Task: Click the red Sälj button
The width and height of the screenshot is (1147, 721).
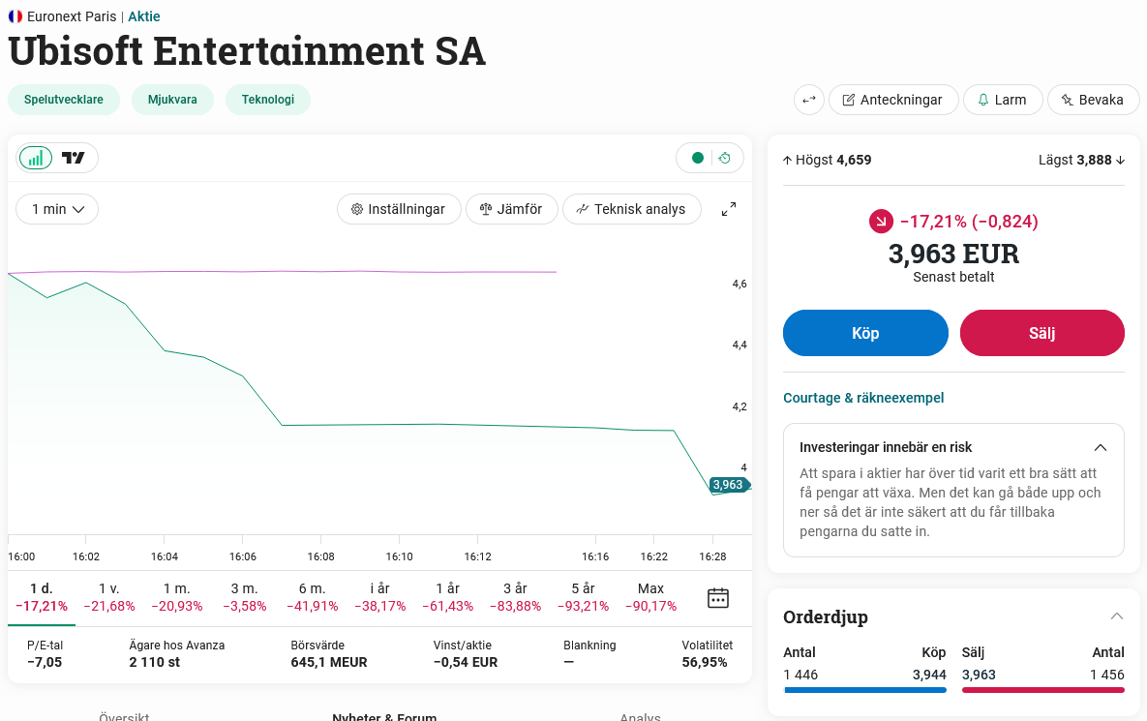Action: [1041, 333]
